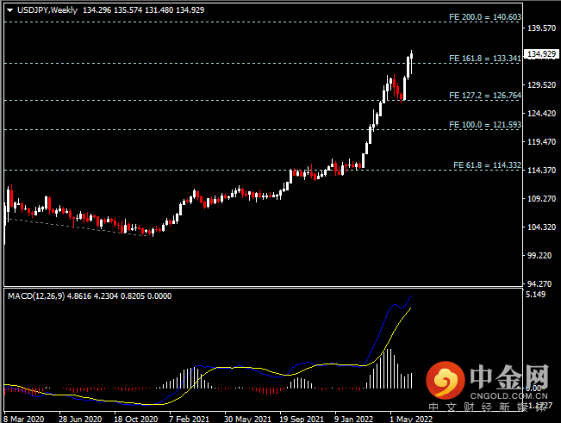Viewport: 561px width, 423px height.
Task: Click price axis value 114.370
Action: (542, 171)
